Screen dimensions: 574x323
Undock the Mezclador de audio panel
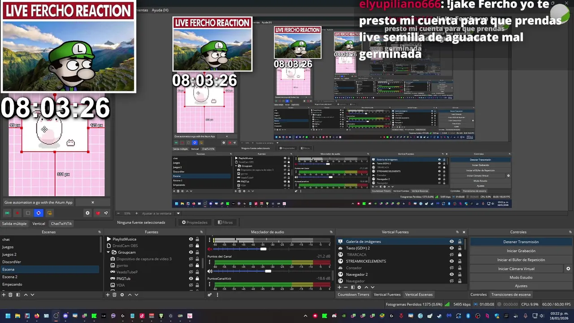pos(331,232)
